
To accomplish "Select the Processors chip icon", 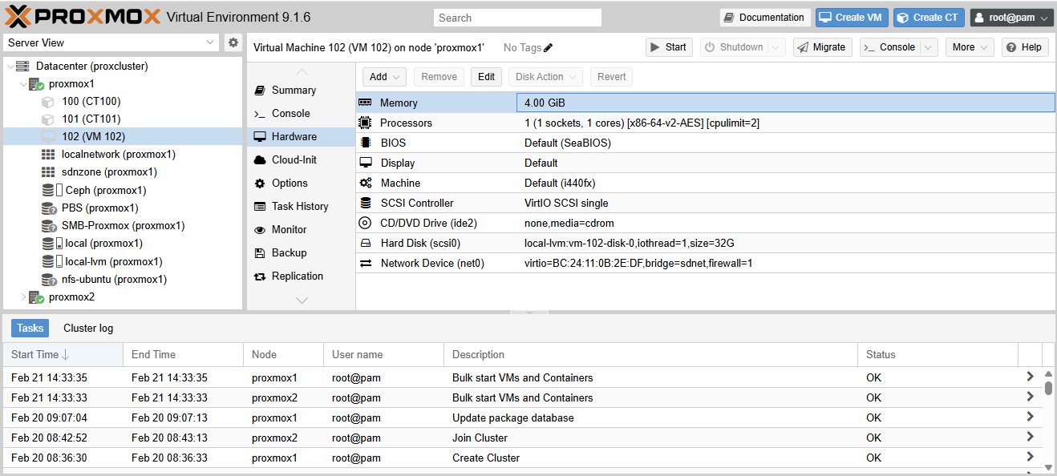I will tap(366, 123).
